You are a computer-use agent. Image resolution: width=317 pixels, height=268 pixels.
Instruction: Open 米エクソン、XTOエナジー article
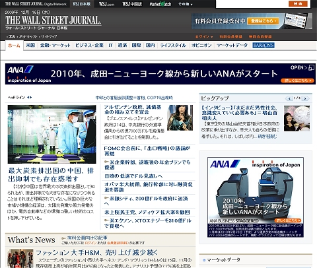tap(148, 223)
